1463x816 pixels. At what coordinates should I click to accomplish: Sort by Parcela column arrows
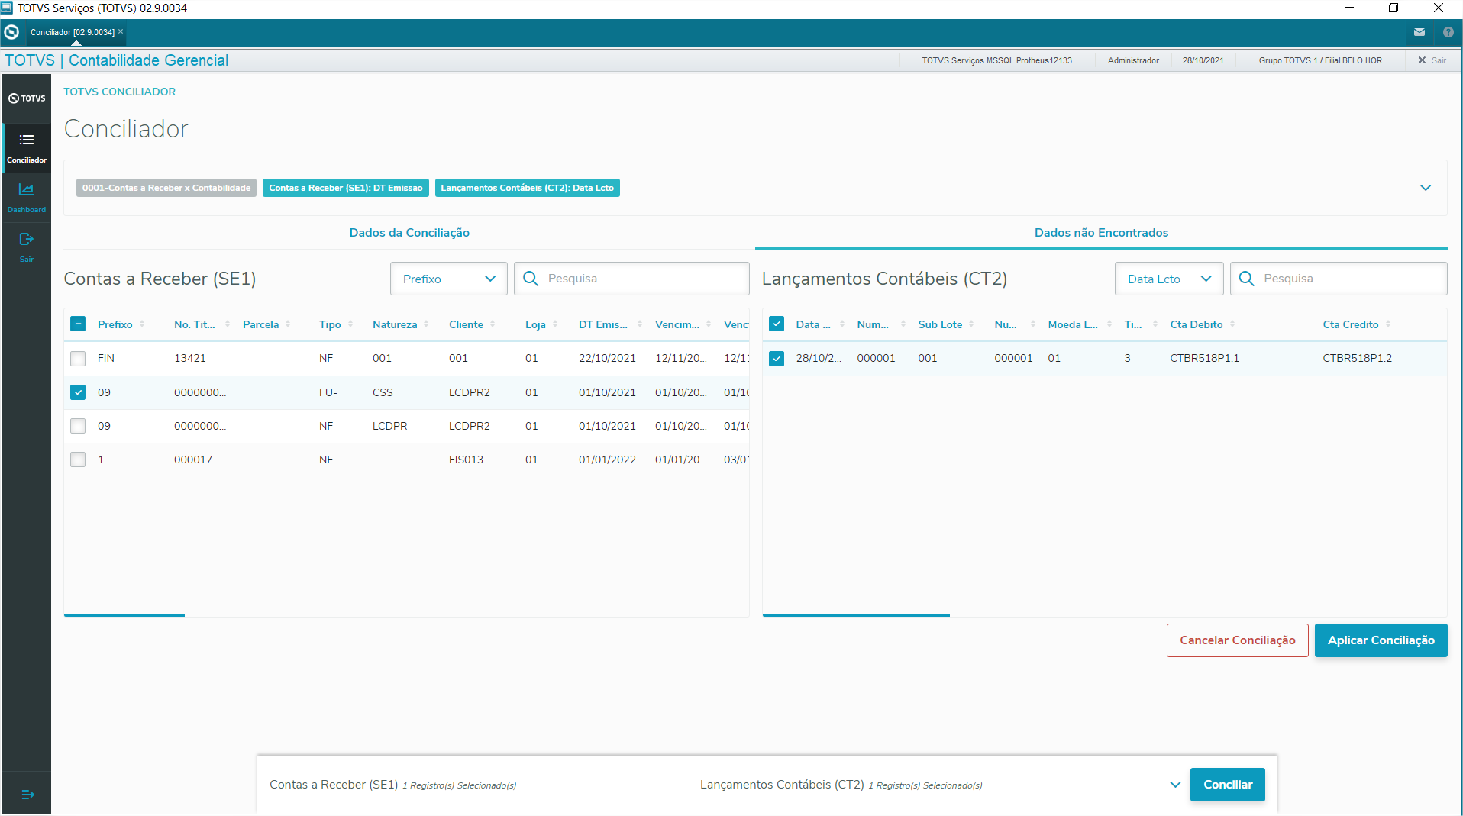(288, 324)
